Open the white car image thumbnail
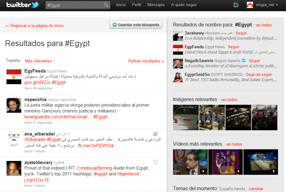This screenshot has height=192, width=286. (x=186, y=117)
